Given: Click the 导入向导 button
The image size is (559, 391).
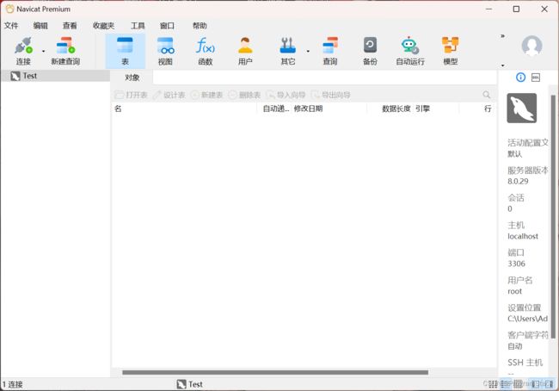Looking at the screenshot, I should [x=286, y=95].
